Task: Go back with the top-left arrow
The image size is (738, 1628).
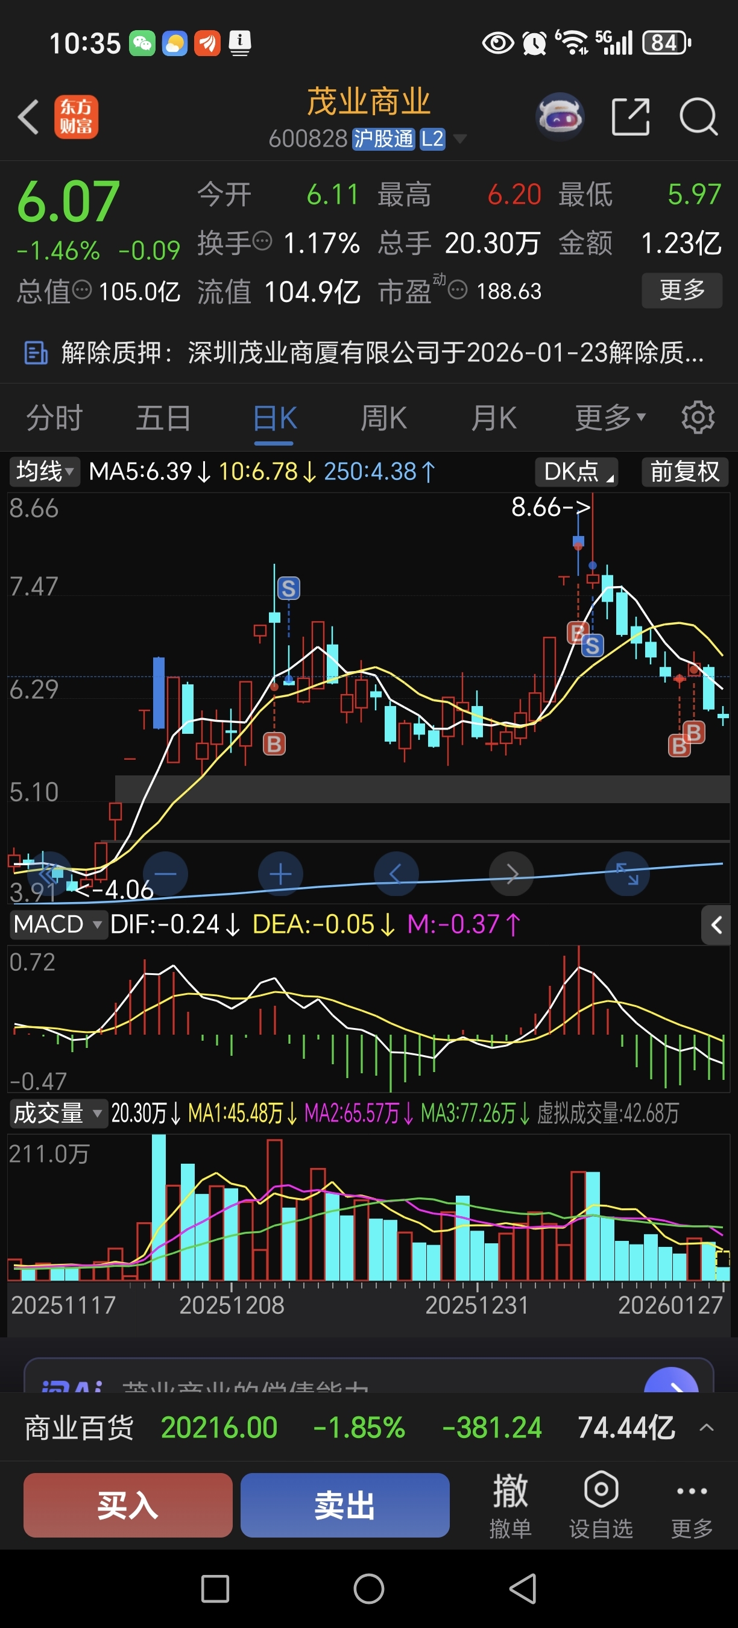Action: (28, 117)
